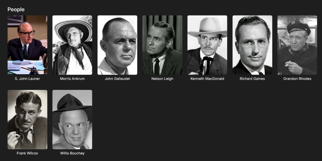322x161 pixels.
Task: Click the Nelson Leigh name link
Action: coord(162,79)
